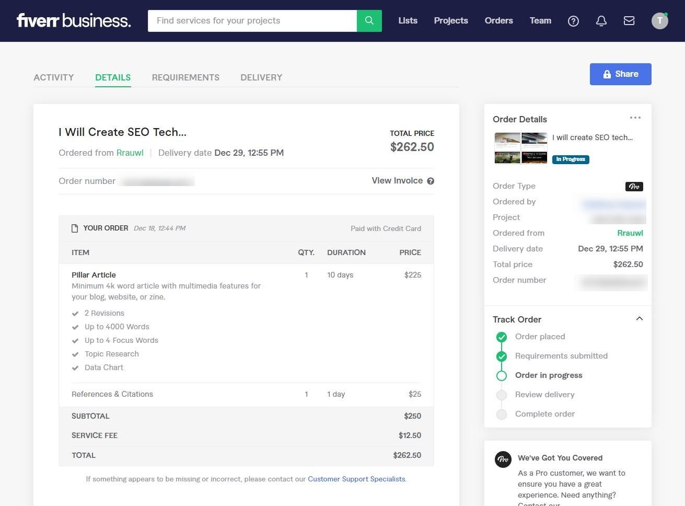This screenshot has width=685, height=506.
Task: Open Rrauwl link in Order Details sidebar
Action: (x=630, y=233)
